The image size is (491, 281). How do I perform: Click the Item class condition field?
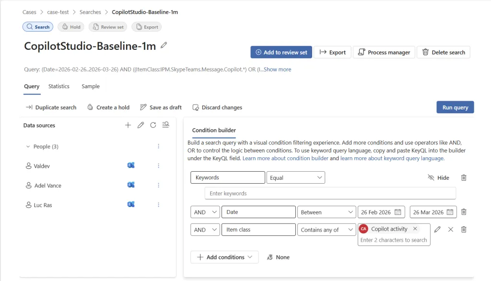pyautogui.click(x=258, y=230)
